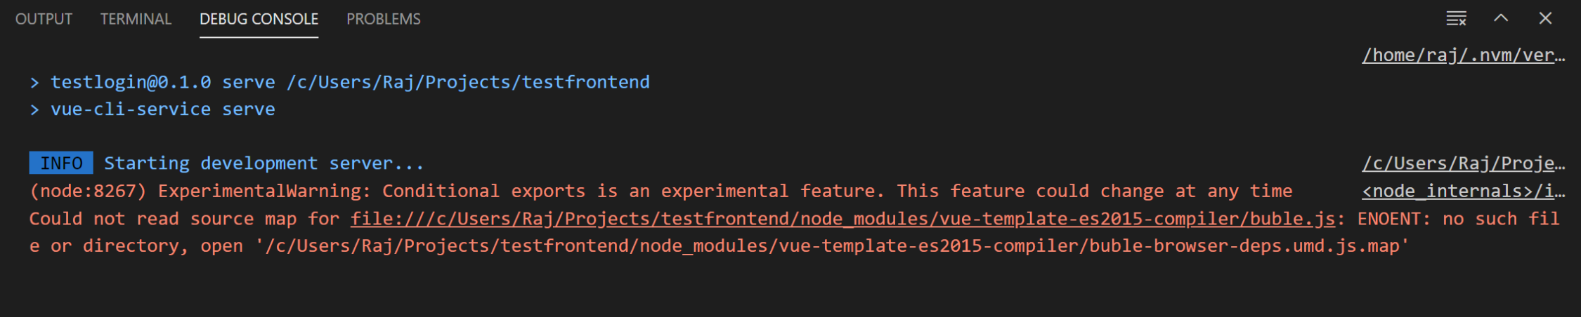Switch to the OUTPUT tab
Image resolution: width=1581 pixels, height=317 pixels.
(44, 19)
